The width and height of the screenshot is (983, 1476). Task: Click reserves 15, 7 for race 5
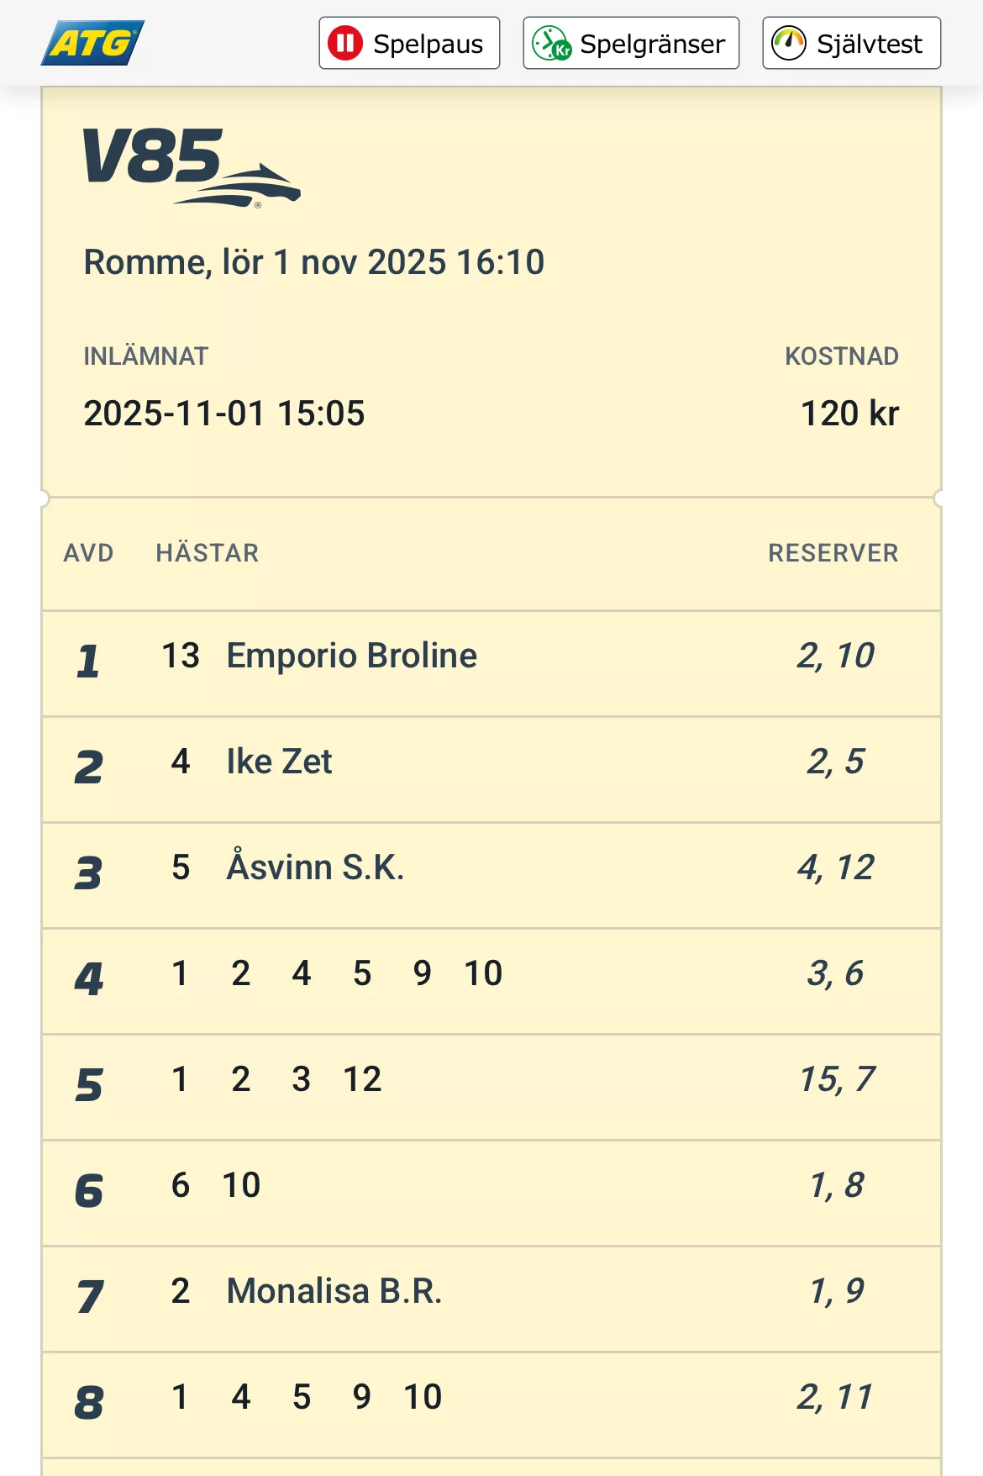click(836, 1079)
